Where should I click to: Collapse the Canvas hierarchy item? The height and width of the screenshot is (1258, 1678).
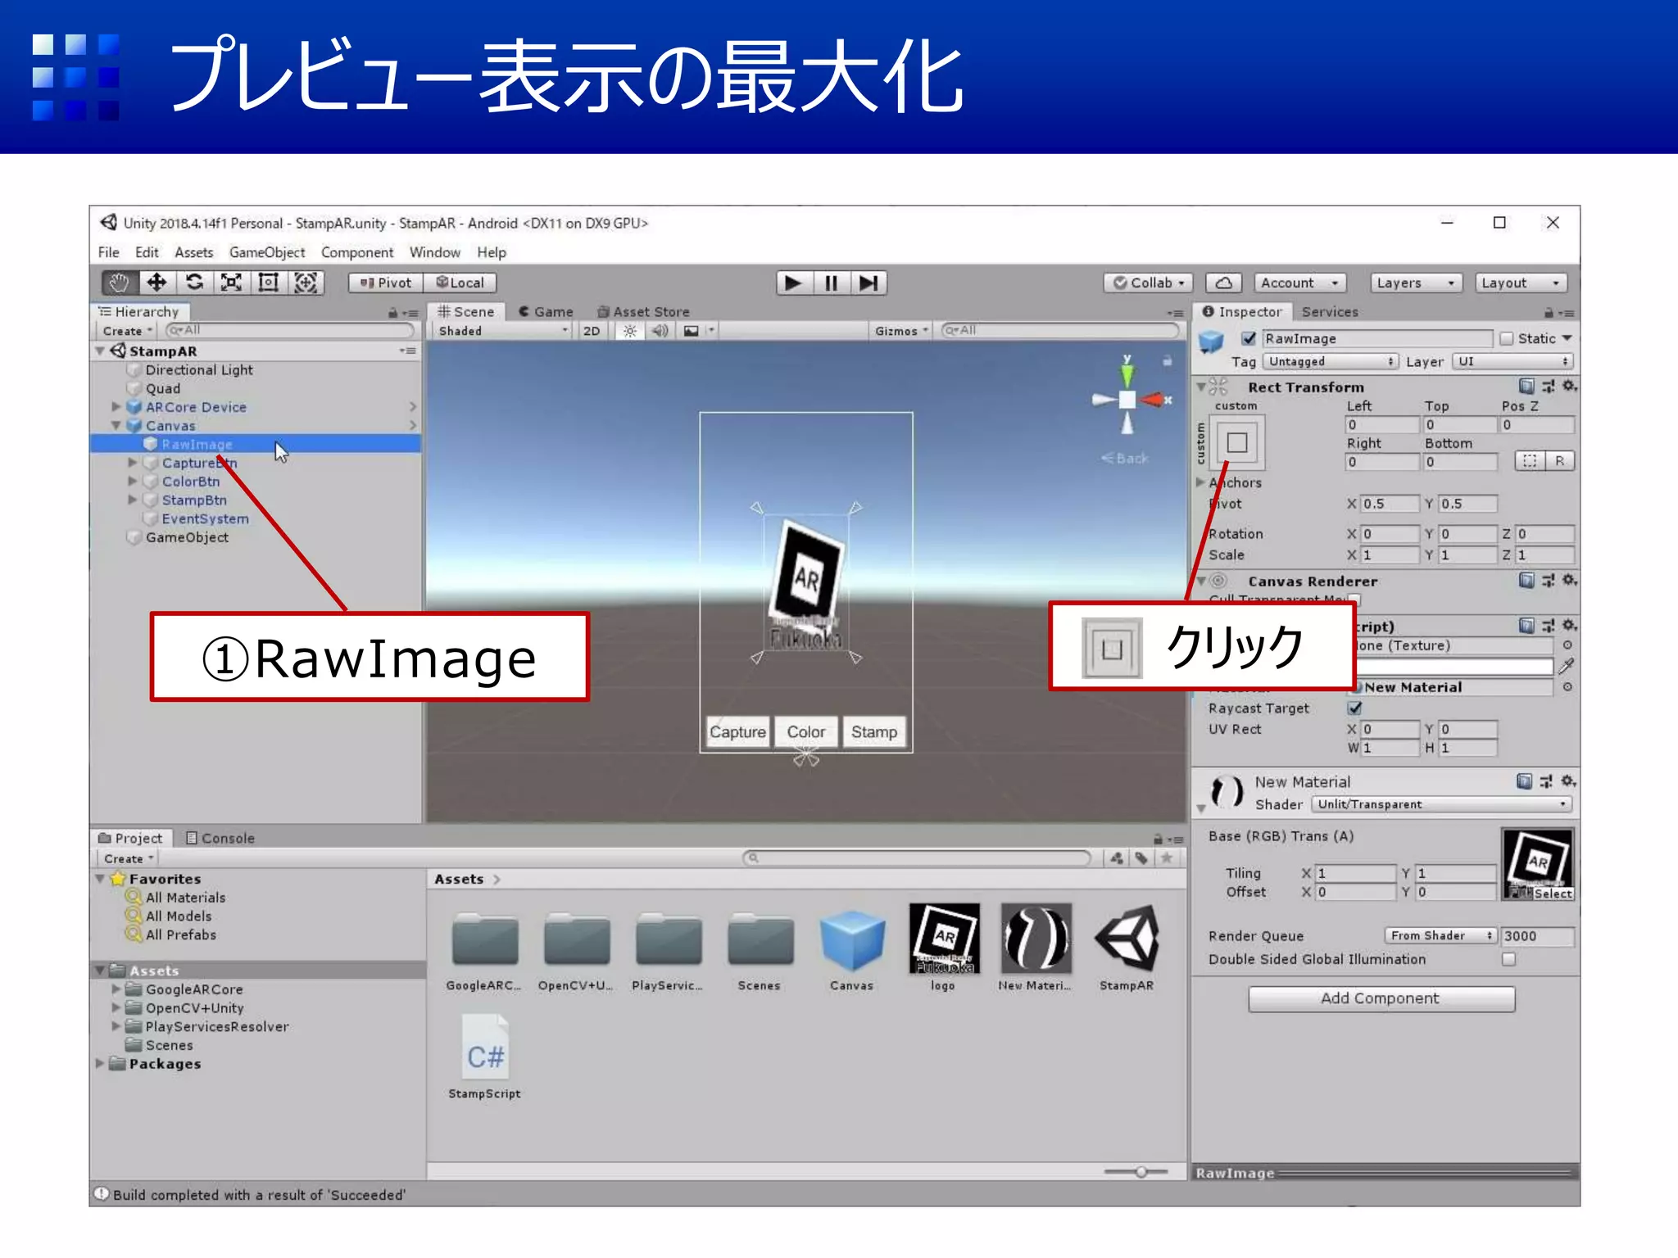116,426
